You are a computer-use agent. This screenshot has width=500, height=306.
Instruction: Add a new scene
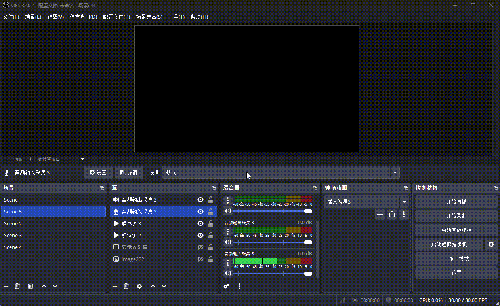tap(6, 286)
